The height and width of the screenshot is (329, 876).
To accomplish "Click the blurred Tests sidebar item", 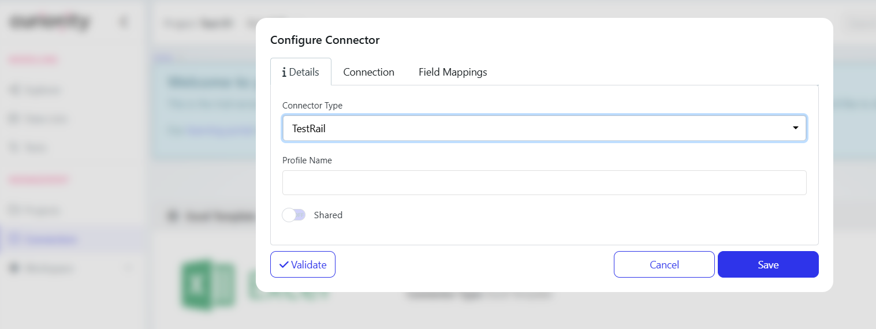I will click(35, 148).
